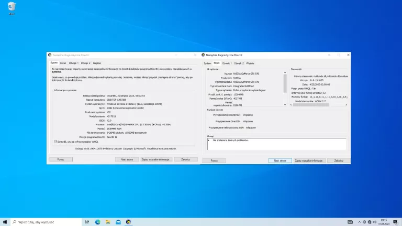Open the volume control tray icon

(x=374, y=222)
